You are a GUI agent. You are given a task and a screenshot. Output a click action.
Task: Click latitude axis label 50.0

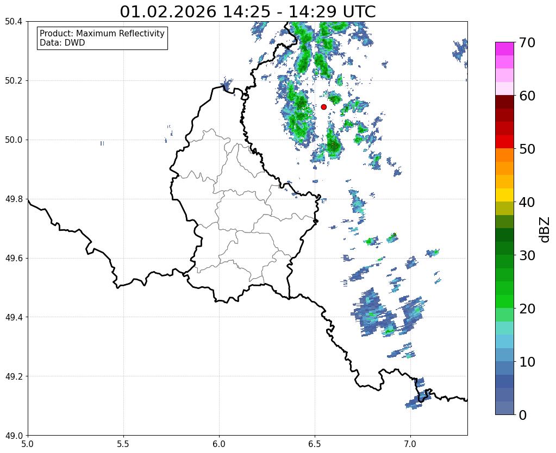pos(14,140)
